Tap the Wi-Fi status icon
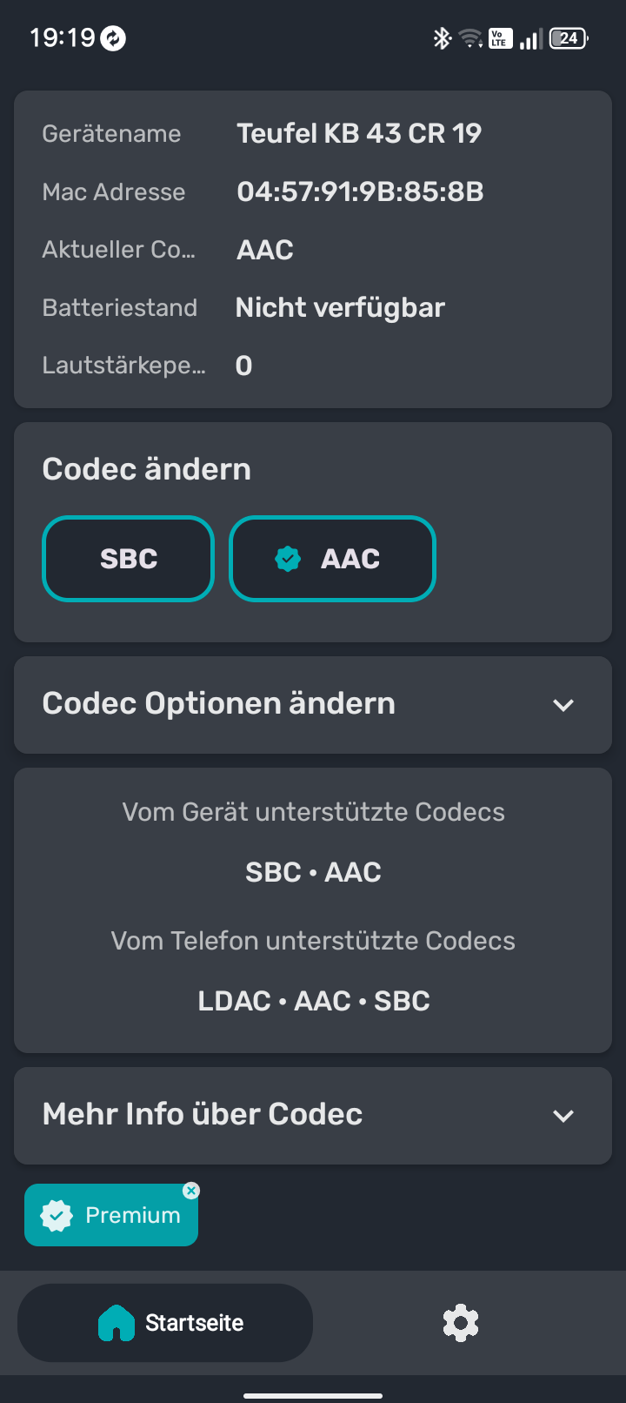 470,38
